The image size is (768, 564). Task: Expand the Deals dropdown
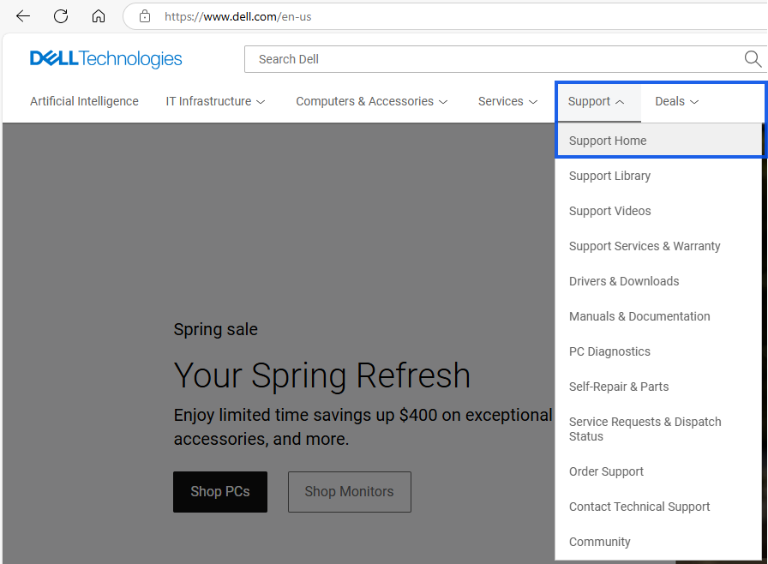[x=676, y=101]
